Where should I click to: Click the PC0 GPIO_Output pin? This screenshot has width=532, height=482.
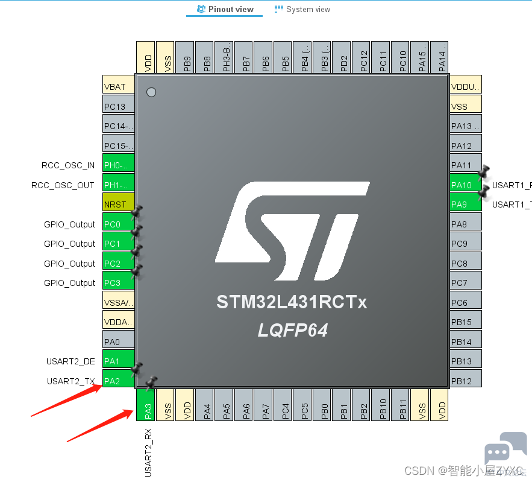(119, 221)
